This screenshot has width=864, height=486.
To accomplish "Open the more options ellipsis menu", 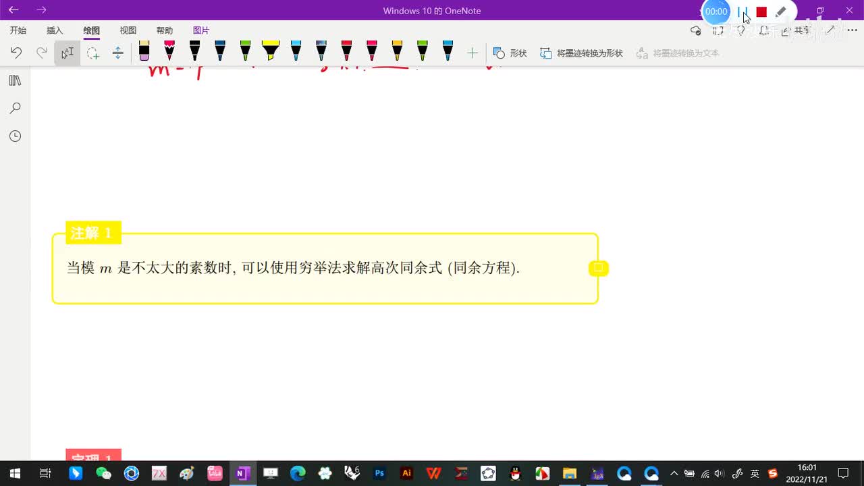I will 852,30.
